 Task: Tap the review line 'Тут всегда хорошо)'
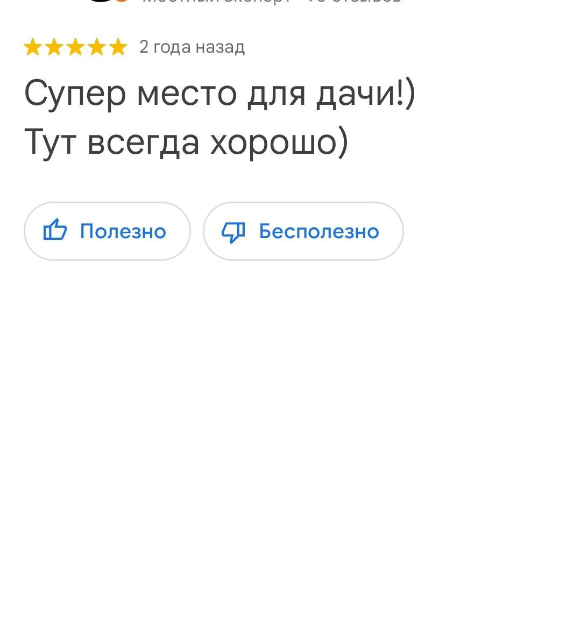pyautogui.click(x=186, y=142)
